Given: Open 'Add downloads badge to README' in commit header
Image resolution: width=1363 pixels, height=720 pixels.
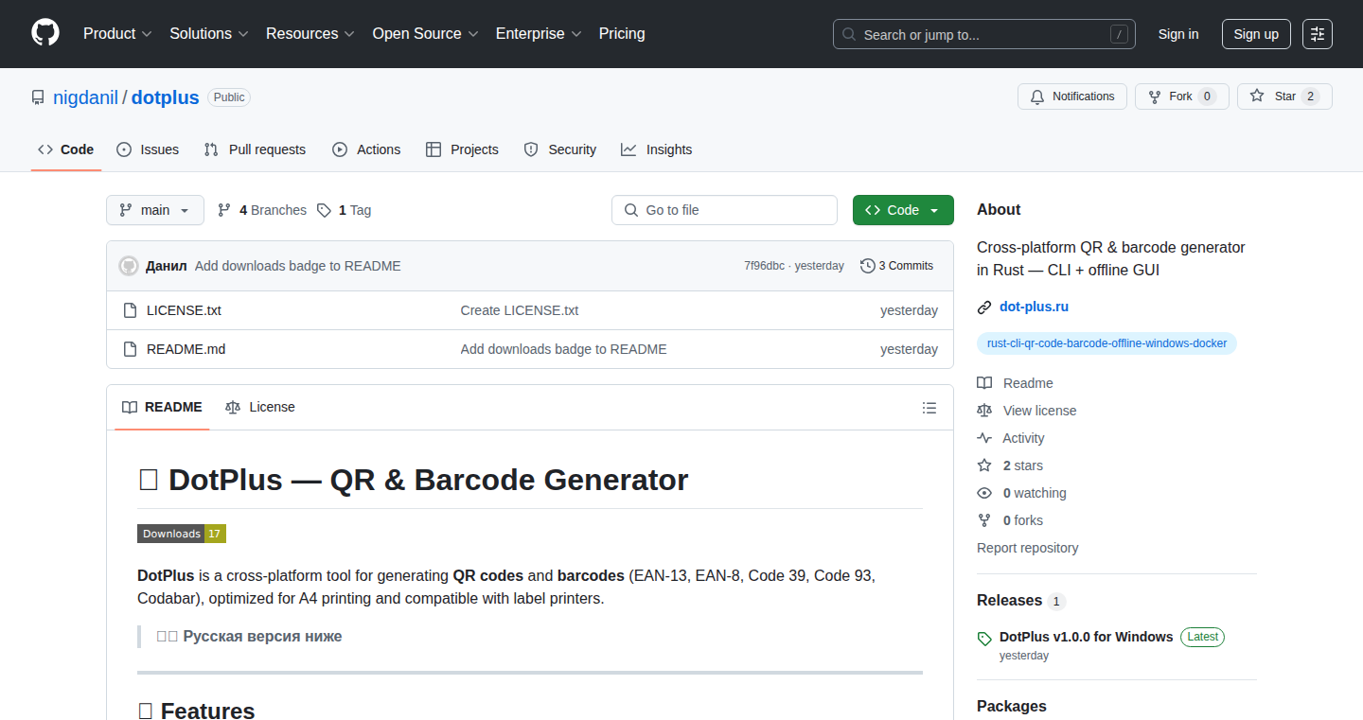Looking at the screenshot, I should pyautogui.click(x=298, y=266).
